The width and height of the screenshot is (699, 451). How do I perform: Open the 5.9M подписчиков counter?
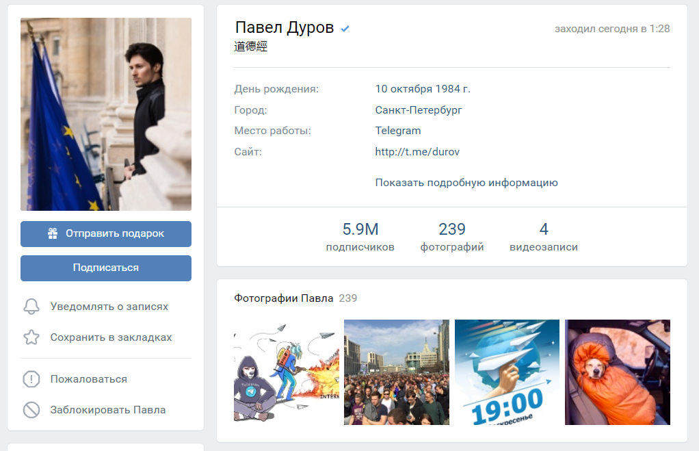[360, 237]
